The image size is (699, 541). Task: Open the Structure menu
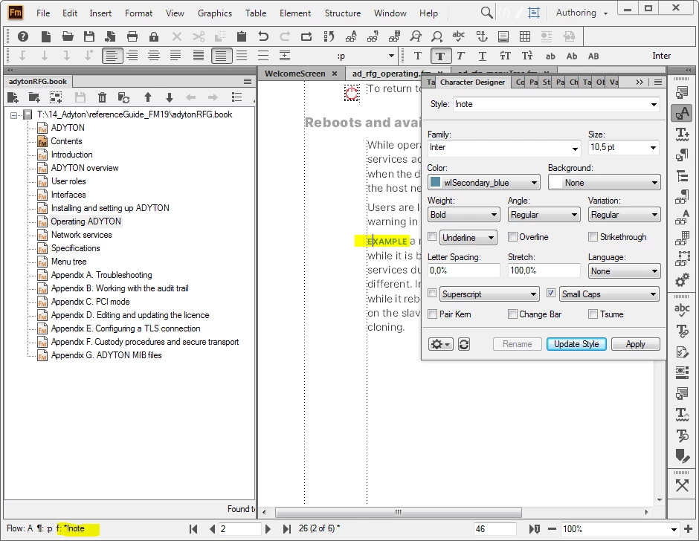pos(342,13)
